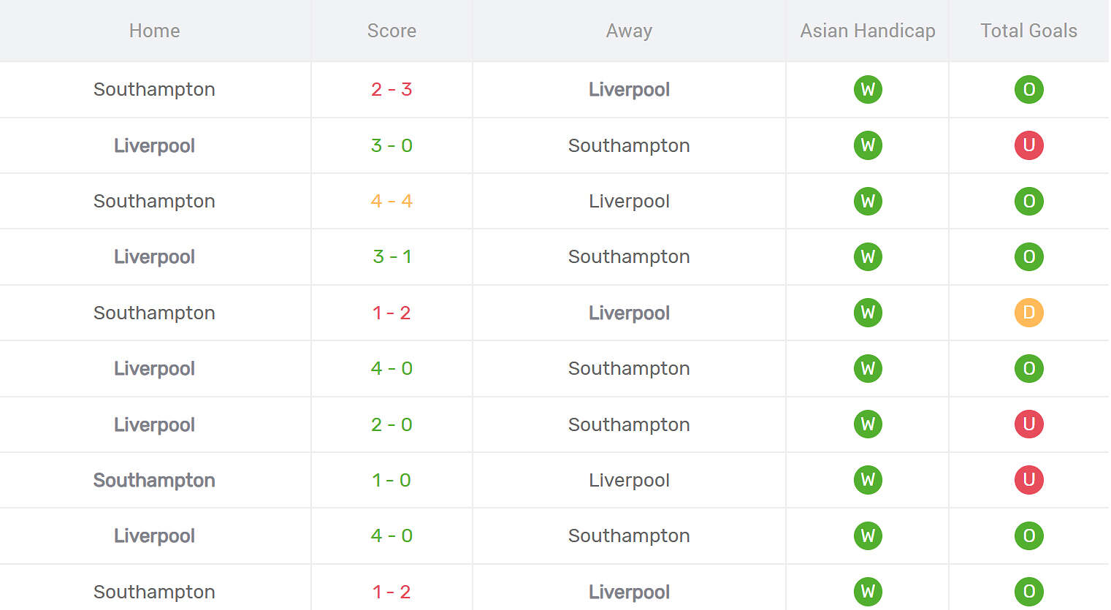Screen dimensions: 1111x610
Task: Click the W badge for Liverpool 3-1 Southampton
Action: pos(867,256)
